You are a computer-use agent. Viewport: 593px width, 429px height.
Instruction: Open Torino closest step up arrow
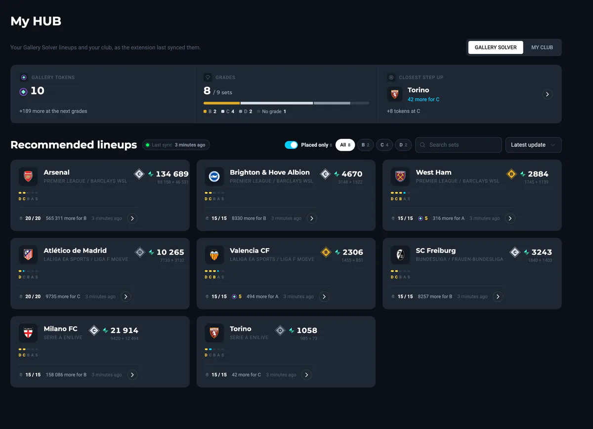click(x=547, y=94)
